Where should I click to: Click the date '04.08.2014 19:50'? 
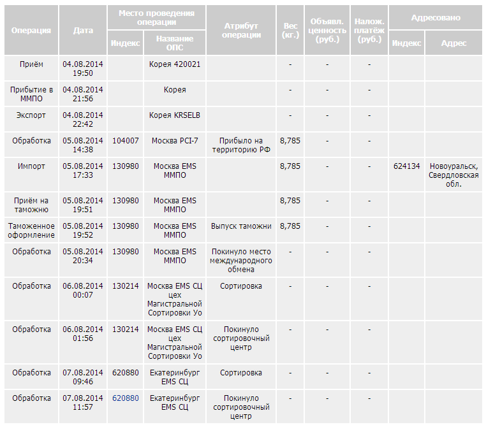coord(83,68)
